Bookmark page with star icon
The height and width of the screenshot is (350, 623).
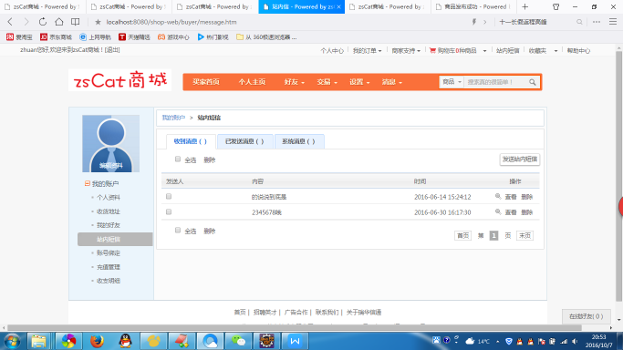tap(98, 22)
